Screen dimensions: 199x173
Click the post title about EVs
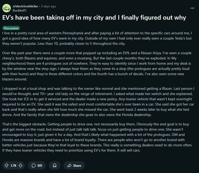point(94,18)
